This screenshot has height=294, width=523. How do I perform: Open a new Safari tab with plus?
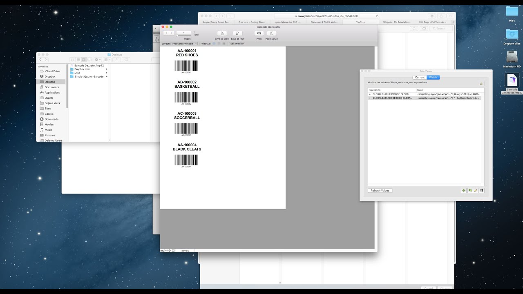click(453, 22)
